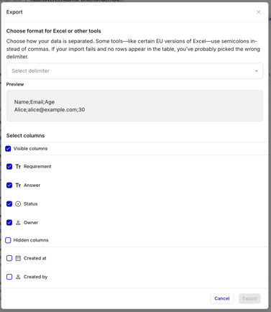The height and width of the screenshot is (312, 271).
Task: Enable the Created at column checkbox
Action: tap(9, 258)
